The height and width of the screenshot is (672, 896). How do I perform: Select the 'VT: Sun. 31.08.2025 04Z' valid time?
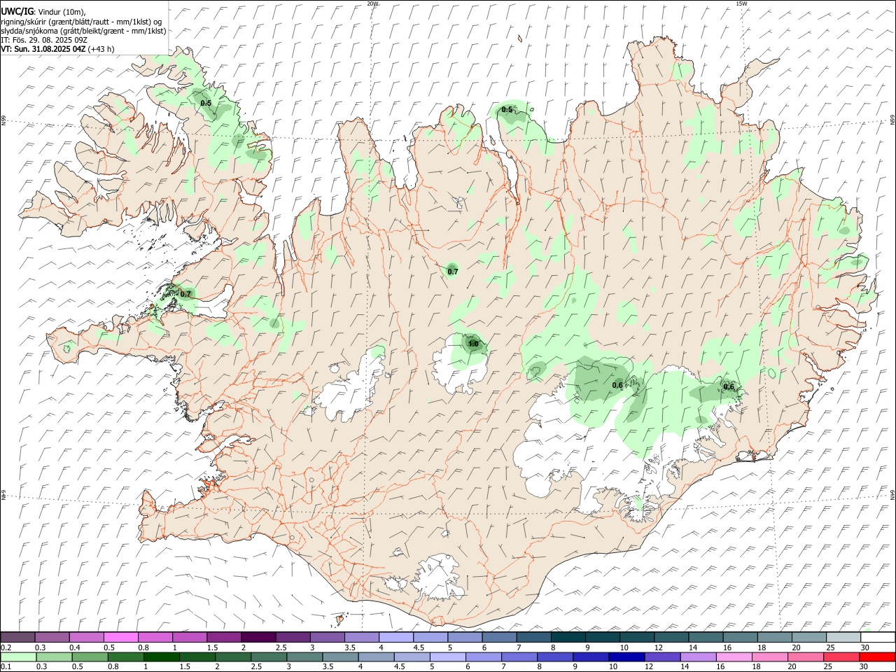tap(43, 49)
